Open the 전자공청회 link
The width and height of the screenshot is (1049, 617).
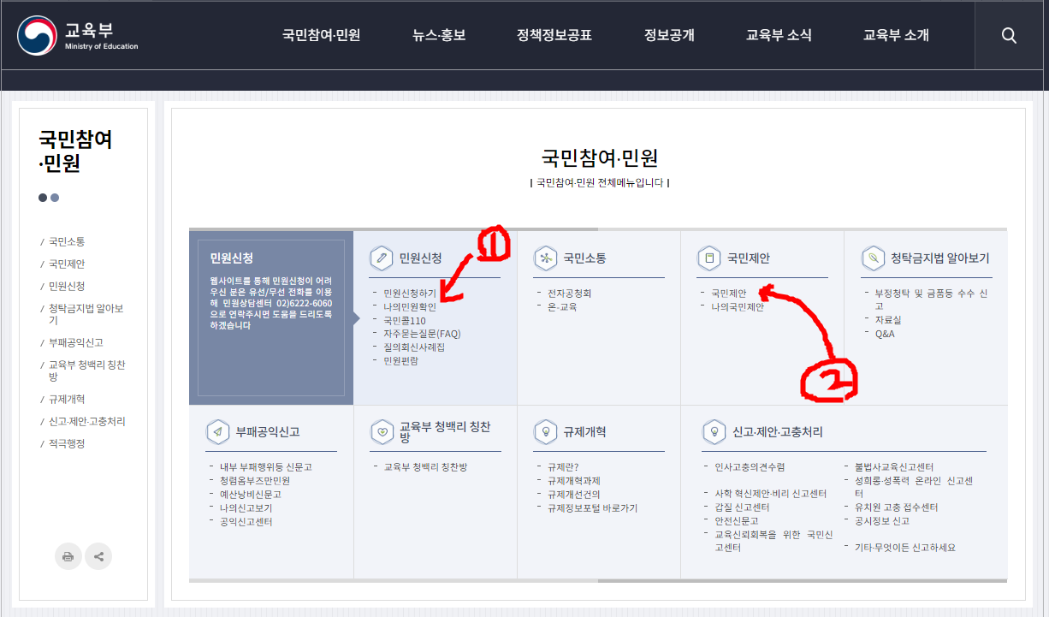point(569,294)
